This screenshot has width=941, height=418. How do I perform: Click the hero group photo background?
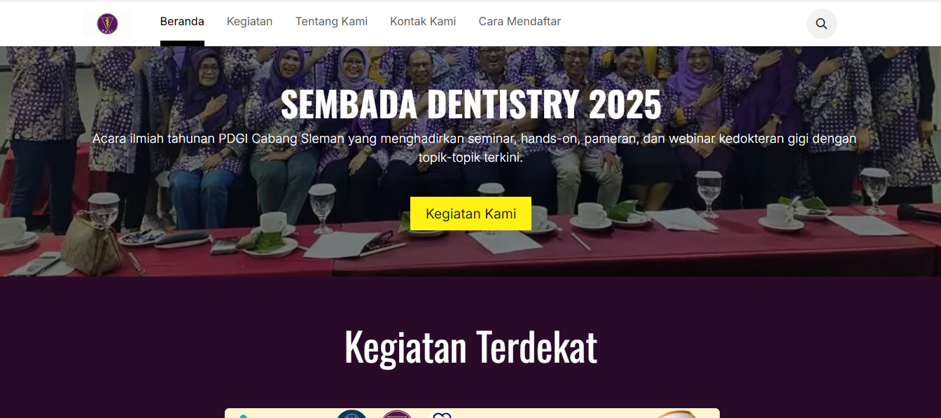[140, 210]
